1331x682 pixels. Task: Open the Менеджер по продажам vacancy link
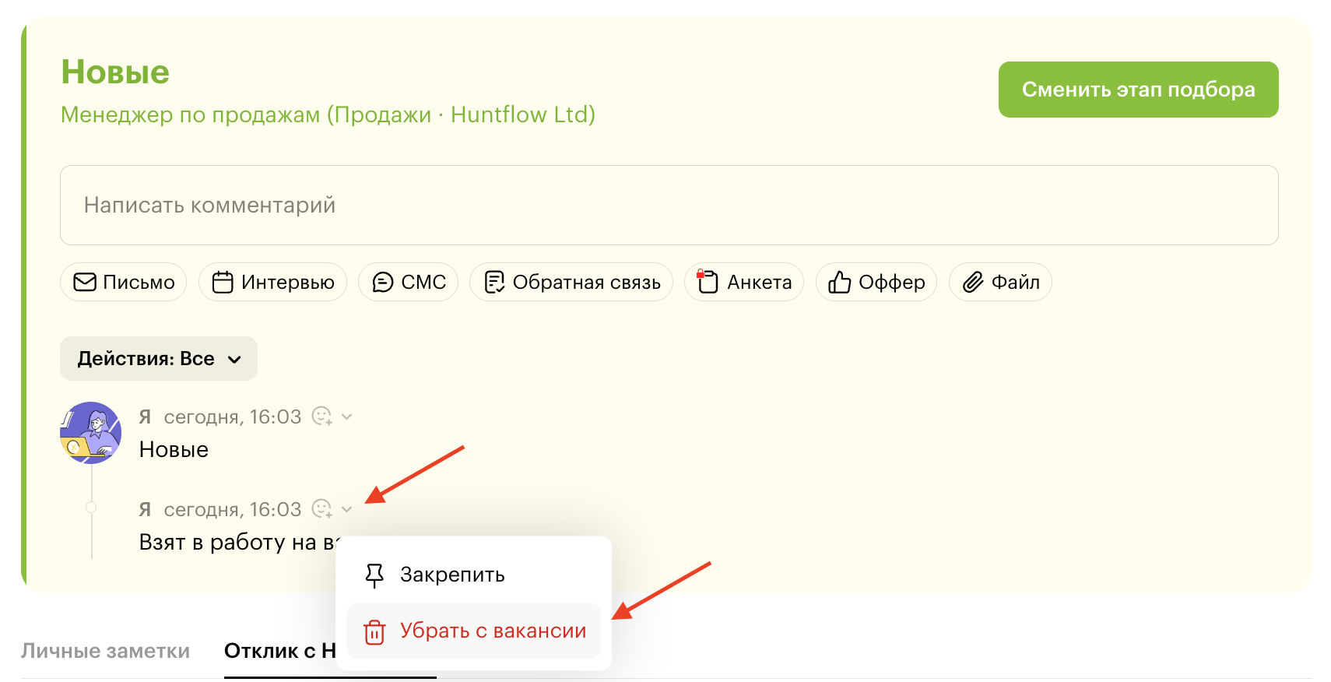point(328,114)
